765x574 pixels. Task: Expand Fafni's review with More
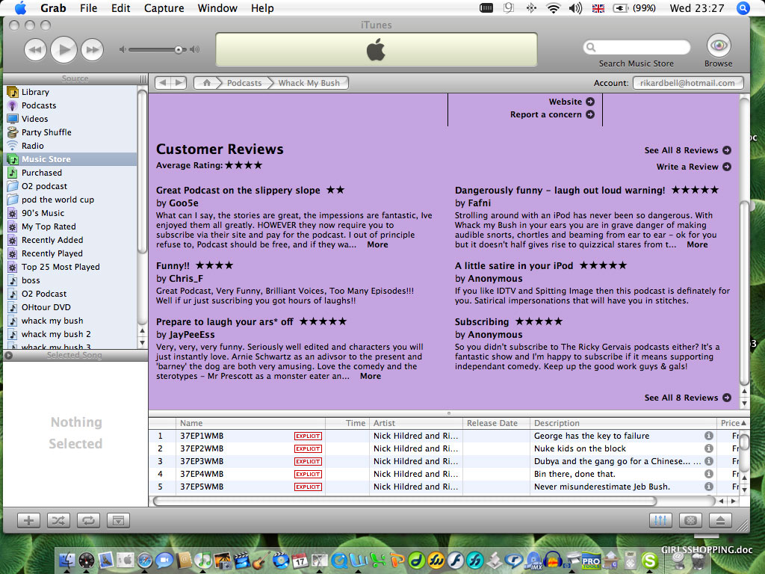pyautogui.click(x=697, y=244)
